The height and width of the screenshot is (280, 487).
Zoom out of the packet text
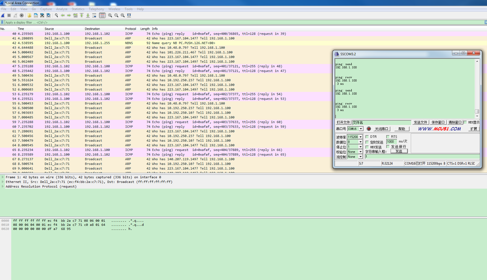[116, 16]
